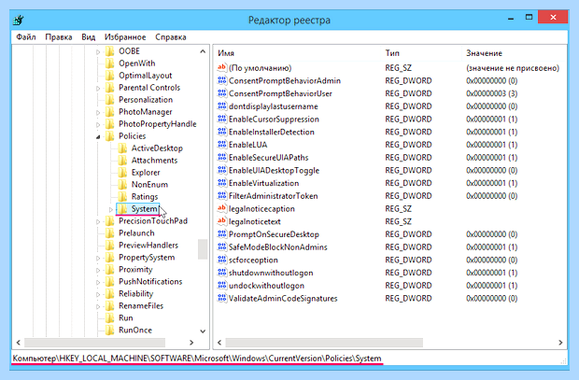Screen dimensions: 579x380
Task: Click the DWORD icon beside FilterAdministratorToken
Action: coord(222,196)
